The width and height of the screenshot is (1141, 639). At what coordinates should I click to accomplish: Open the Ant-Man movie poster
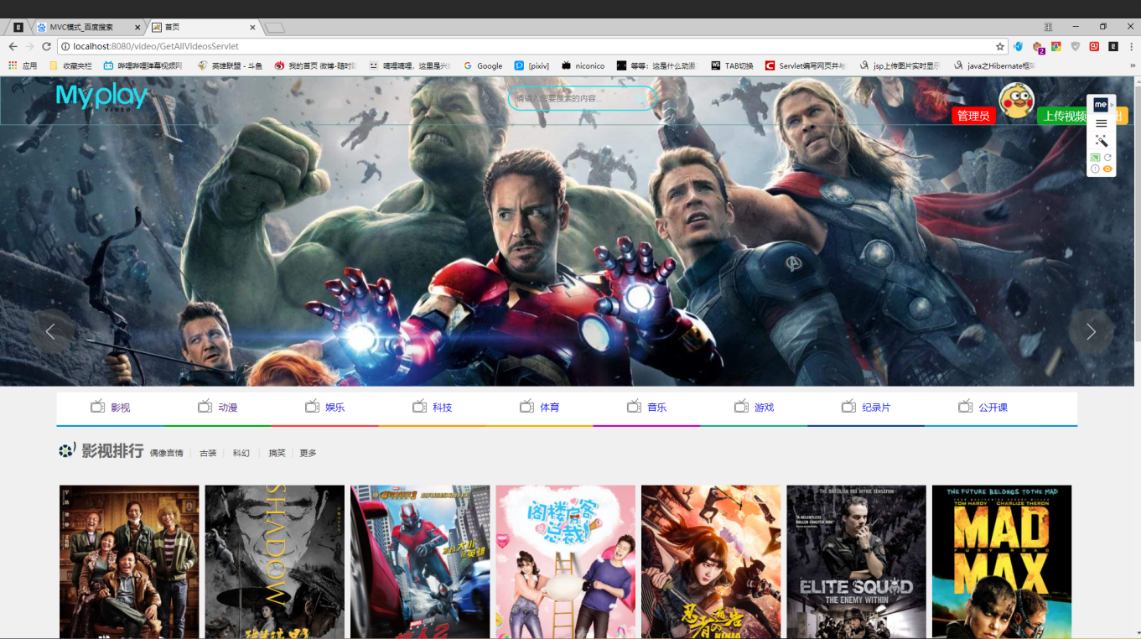coord(420,562)
